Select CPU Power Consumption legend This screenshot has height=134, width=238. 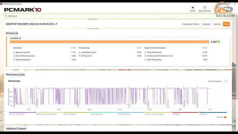tap(158, 113)
